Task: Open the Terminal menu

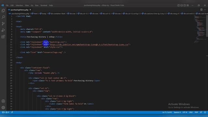Action: pos(44,5)
